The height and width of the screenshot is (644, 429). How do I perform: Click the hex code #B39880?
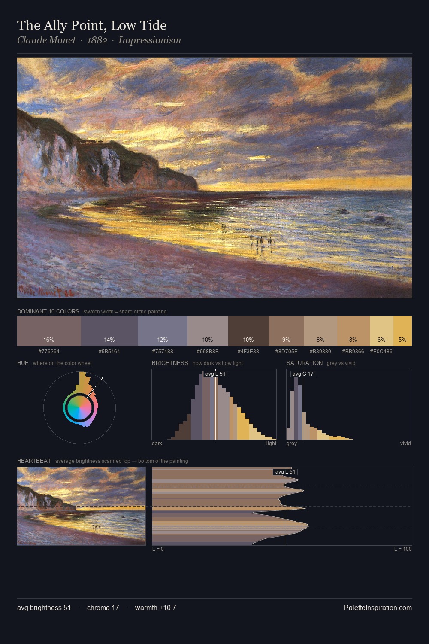click(320, 352)
